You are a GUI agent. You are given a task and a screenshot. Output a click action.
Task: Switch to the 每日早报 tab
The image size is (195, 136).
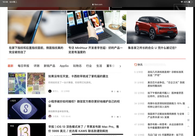(24, 66)
